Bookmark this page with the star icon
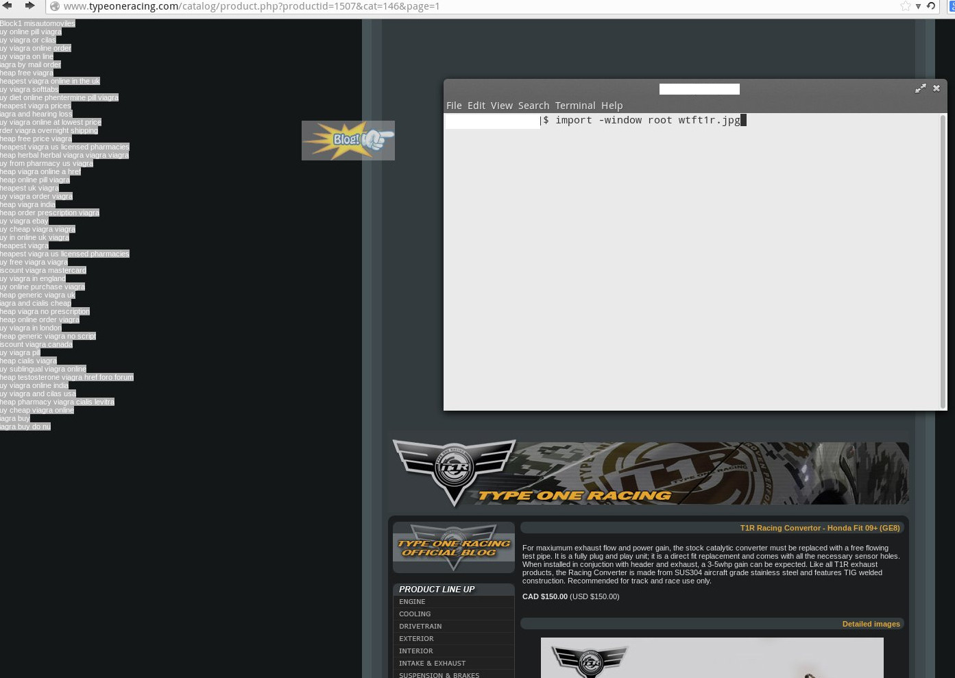Screen dimensions: 955x678 click(906, 6)
